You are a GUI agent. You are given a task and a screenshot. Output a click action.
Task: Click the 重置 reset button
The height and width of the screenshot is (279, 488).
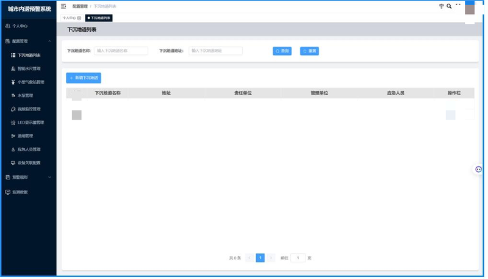tap(309, 51)
